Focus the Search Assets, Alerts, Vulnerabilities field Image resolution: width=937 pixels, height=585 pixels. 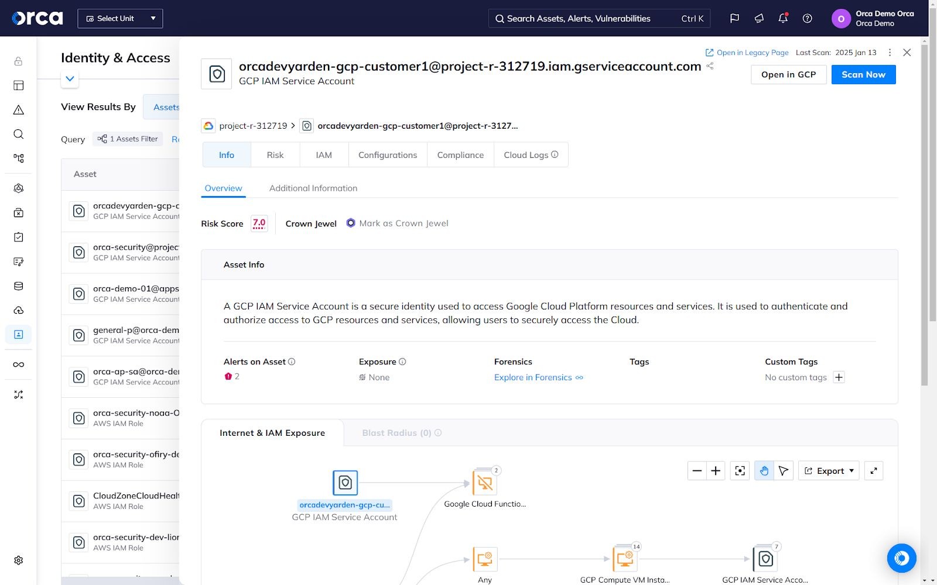(x=599, y=18)
